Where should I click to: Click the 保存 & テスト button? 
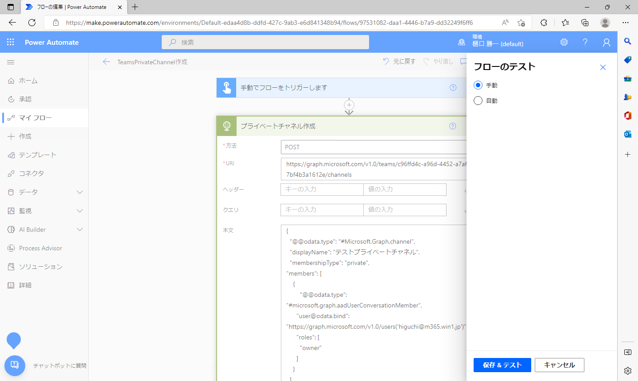pos(502,365)
